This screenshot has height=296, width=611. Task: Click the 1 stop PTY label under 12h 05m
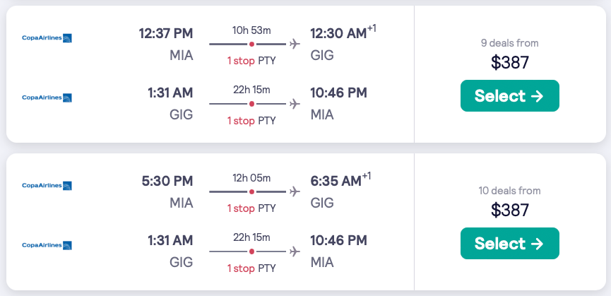click(x=251, y=208)
